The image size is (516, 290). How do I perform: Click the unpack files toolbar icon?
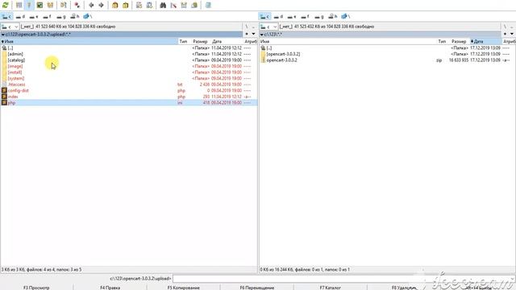[126, 5]
